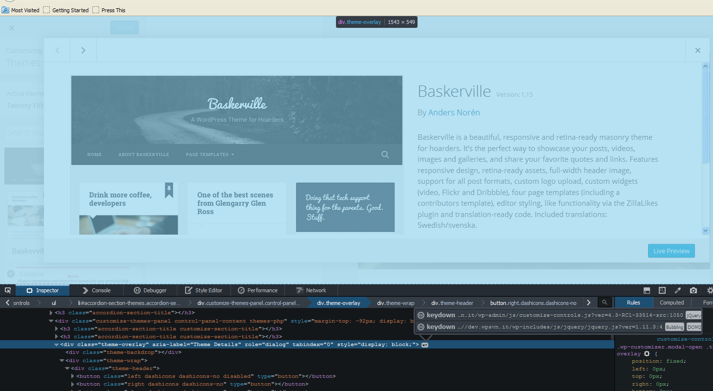Open Responsive Design Mode from devtools toolbar
The image size is (713, 391).
pos(662,290)
